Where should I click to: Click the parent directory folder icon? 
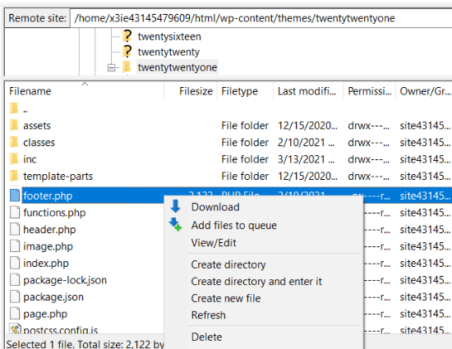click(x=14, y=108)
